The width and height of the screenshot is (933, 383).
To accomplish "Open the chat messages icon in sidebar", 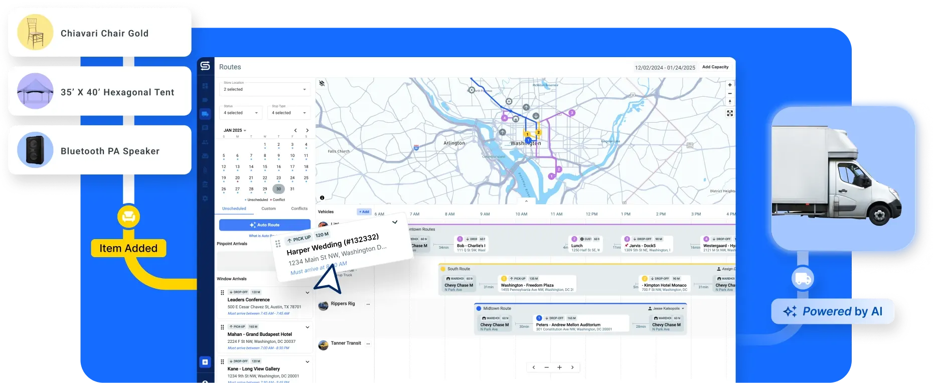I will click(205, 128).
